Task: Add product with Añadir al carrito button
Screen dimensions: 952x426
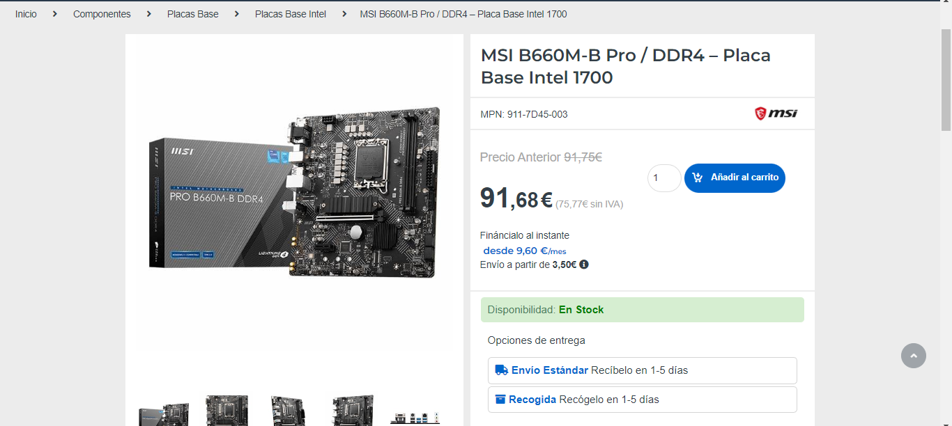Action: pos(735,178)
